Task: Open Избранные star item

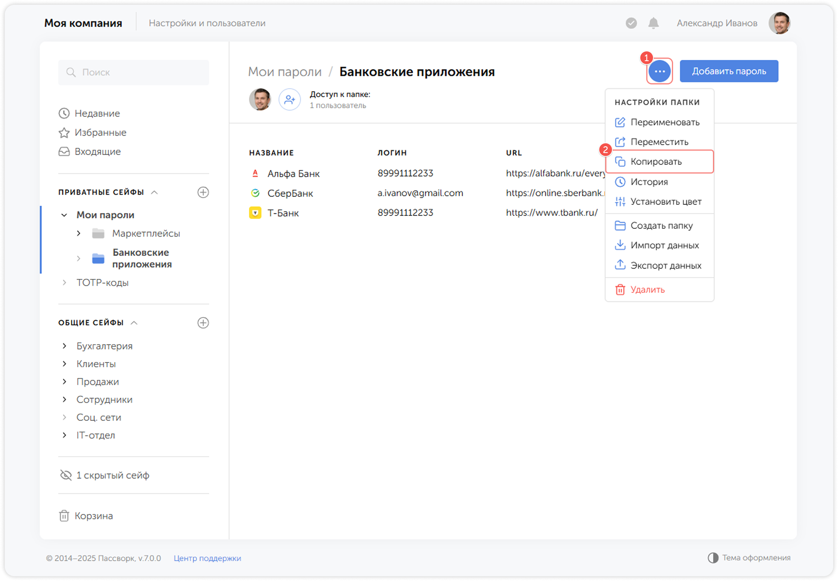Action: coord(92,133)
